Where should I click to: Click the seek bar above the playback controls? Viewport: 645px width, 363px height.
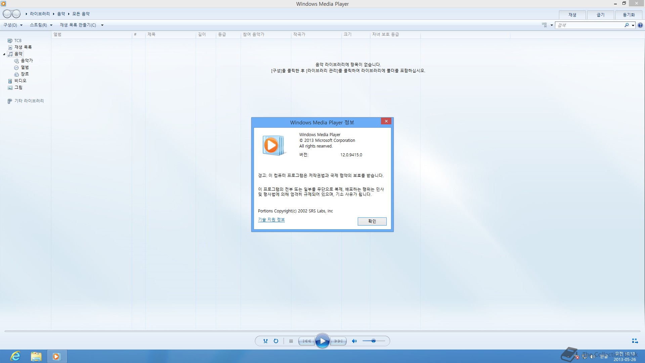322,331
